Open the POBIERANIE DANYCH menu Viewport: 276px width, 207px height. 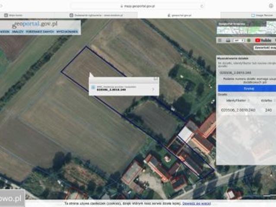(40, 32)
